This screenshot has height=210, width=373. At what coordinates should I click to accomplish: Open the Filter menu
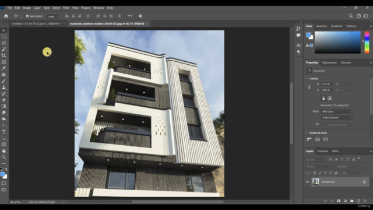(x=66, y=8)
